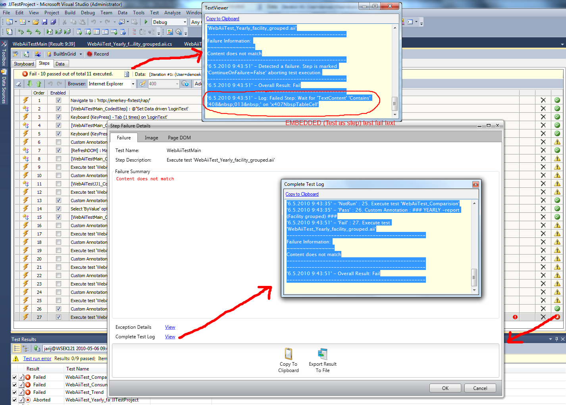Open the Data Sources side panel
Viewport: 566px width, 405px height.
(x=4, y=86)
